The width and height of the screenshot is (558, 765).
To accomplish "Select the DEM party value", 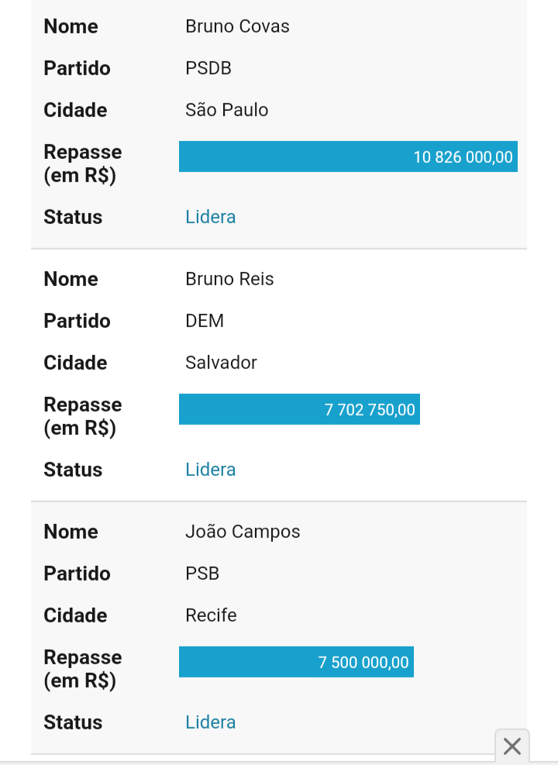I will 205,321.
